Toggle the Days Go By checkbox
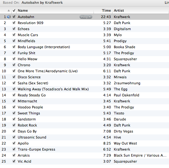The width and height of the screenshot is (169, 168). 14,131
